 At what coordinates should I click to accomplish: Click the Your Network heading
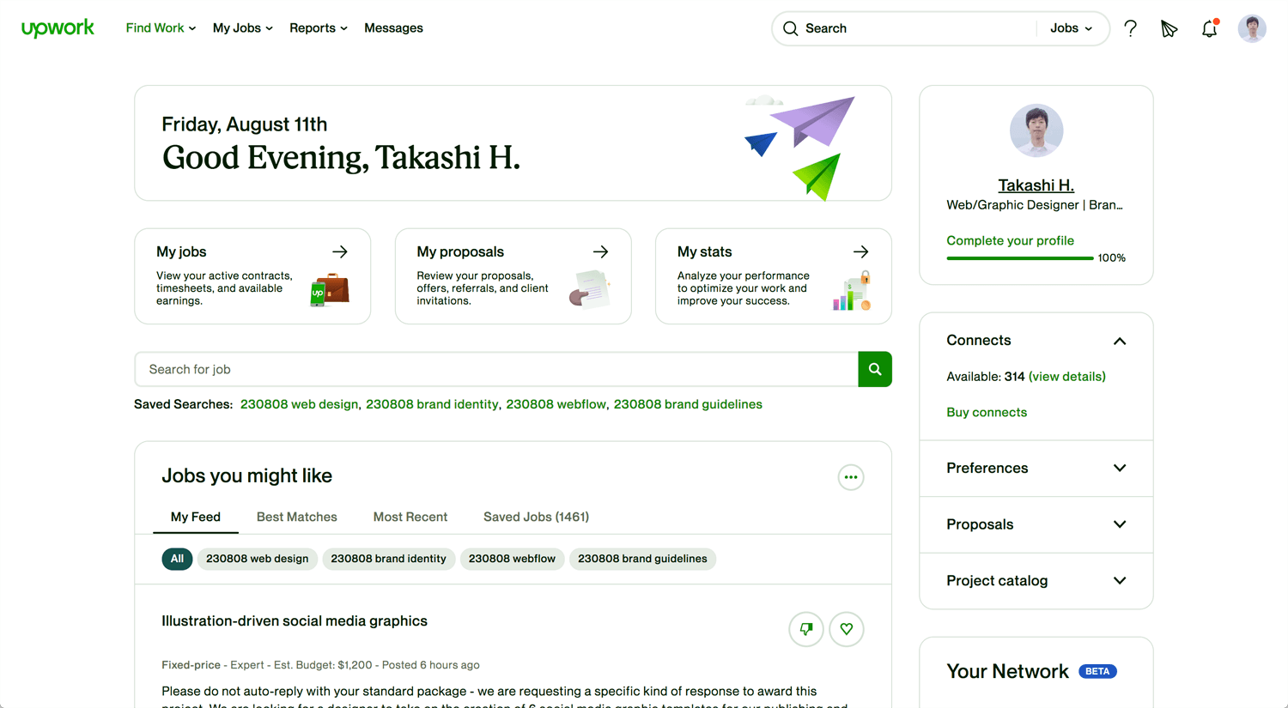(1007, 672)
